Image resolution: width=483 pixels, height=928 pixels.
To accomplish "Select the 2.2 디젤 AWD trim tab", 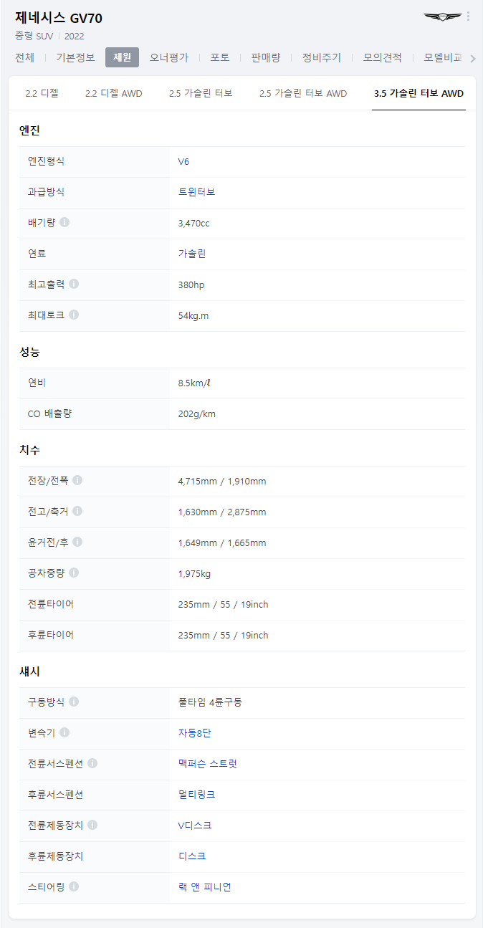I will point(113,93).
